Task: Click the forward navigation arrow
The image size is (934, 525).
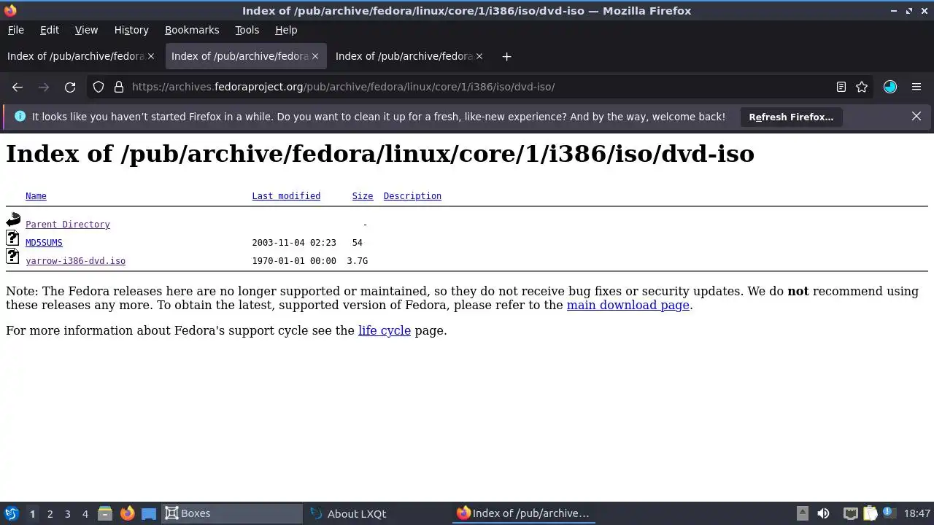Action: pos(44,87)
